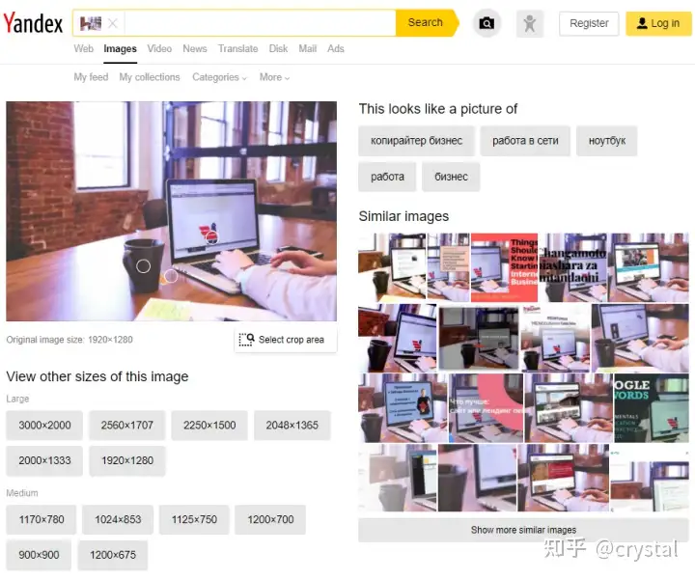Screen dimensions: 695x580
Task: Click the Select crop area icon button
Action: 286,340
